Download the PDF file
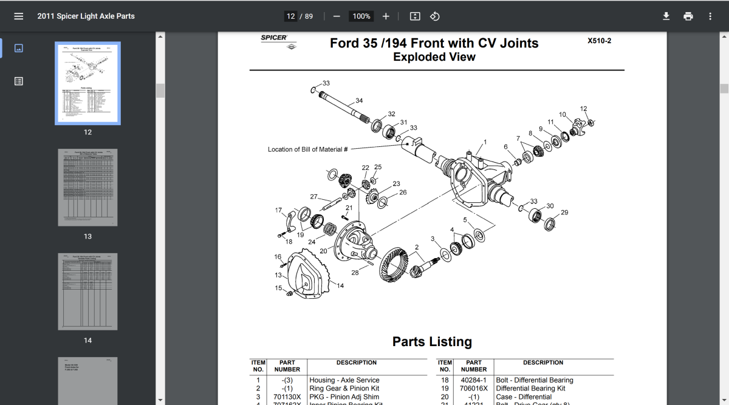Image resolution: width=729 pixels, height=405 pixels. 666,16
